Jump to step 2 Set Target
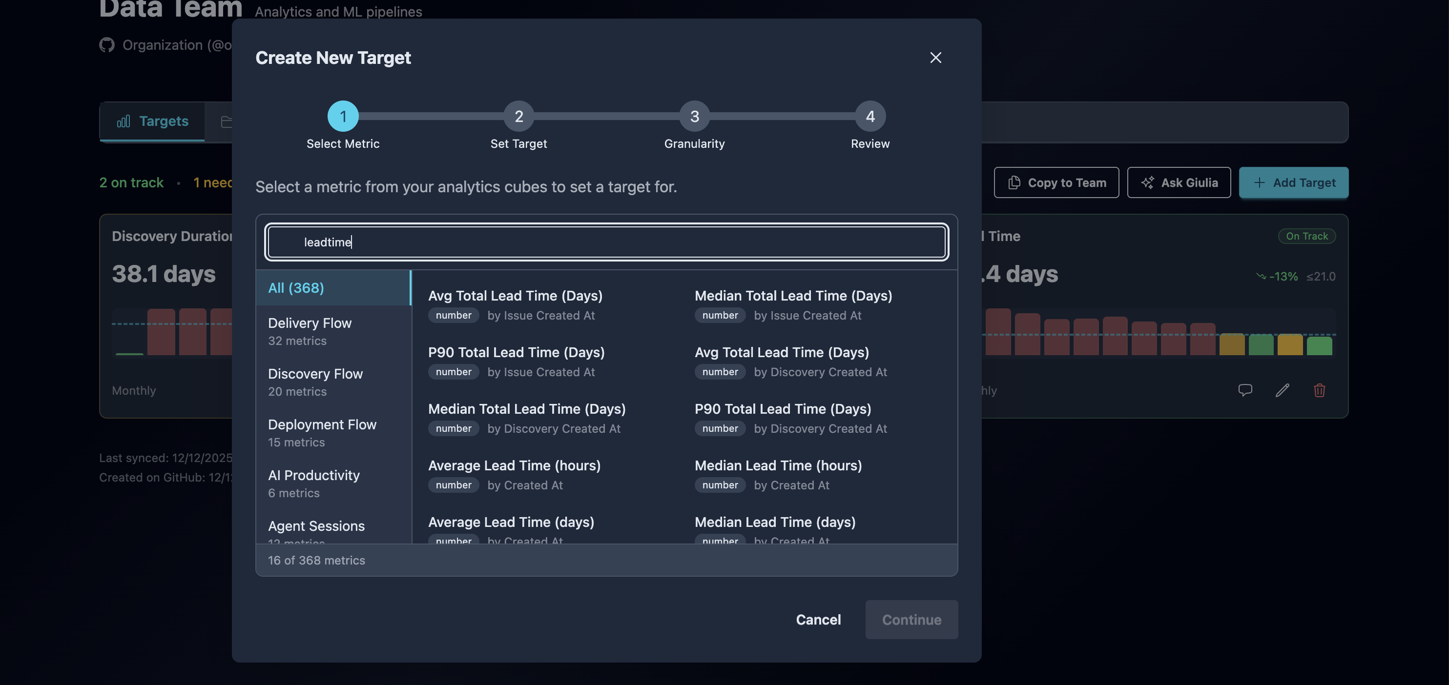Viewport: 1449px width, 685px height. click(518, 117)
